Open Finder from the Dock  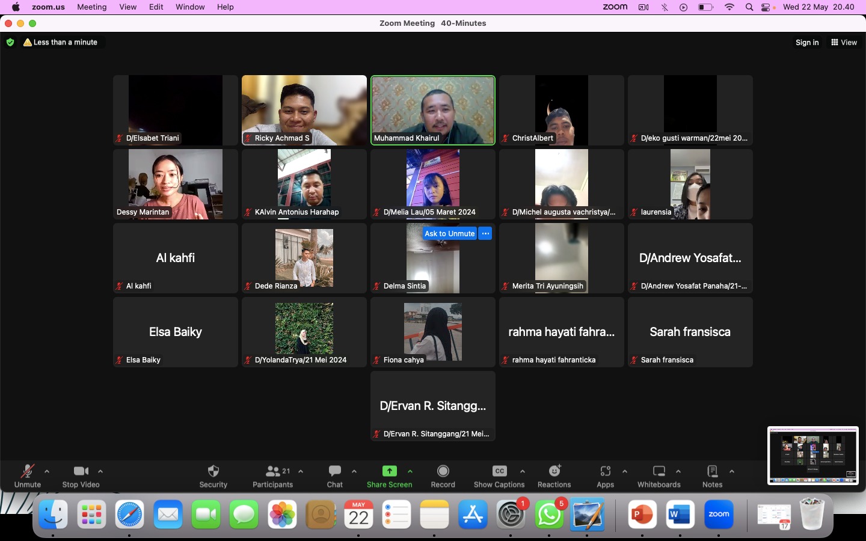(54, 515)
